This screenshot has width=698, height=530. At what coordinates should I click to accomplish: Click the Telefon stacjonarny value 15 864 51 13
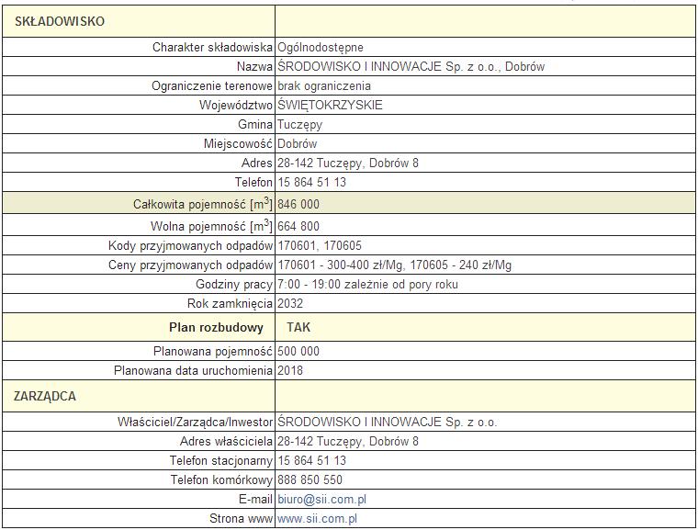click(x=311, y=460)
